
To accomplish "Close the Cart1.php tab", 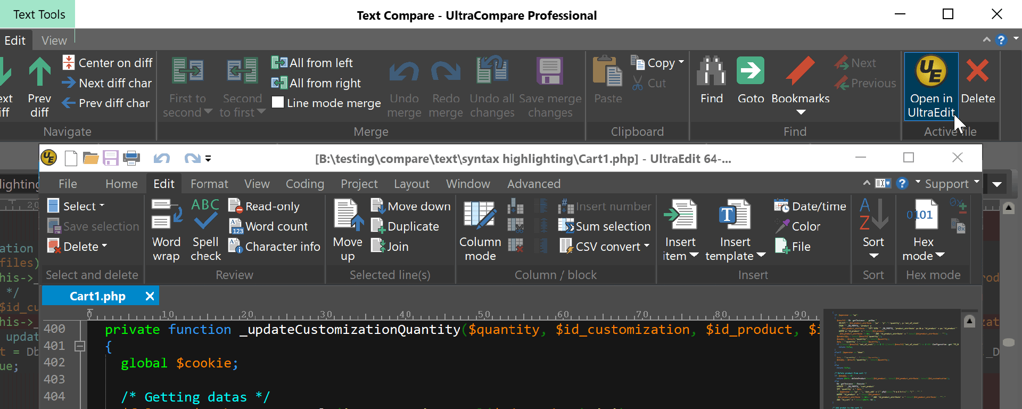I will click(150, 296).
